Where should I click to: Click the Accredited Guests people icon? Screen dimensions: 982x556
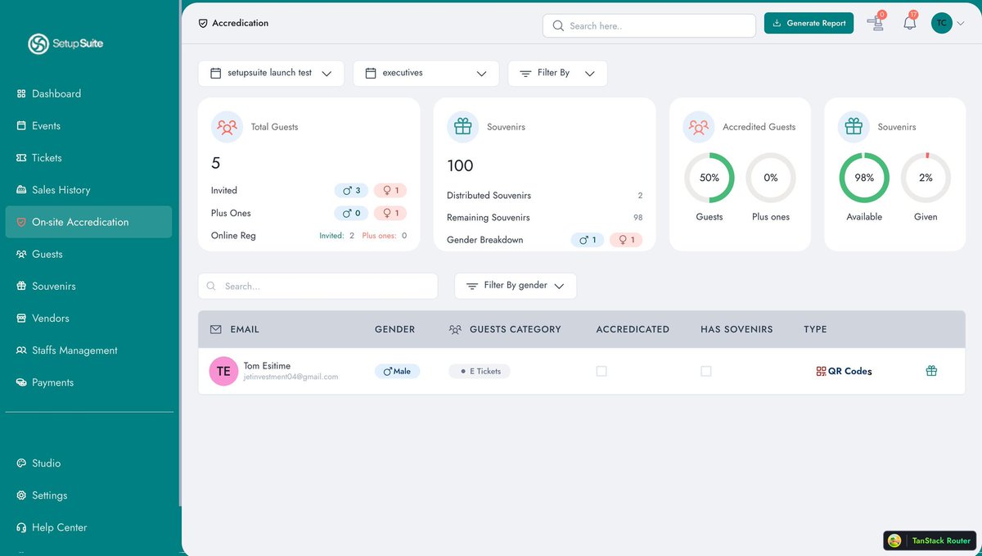click(x=698, y=127)
